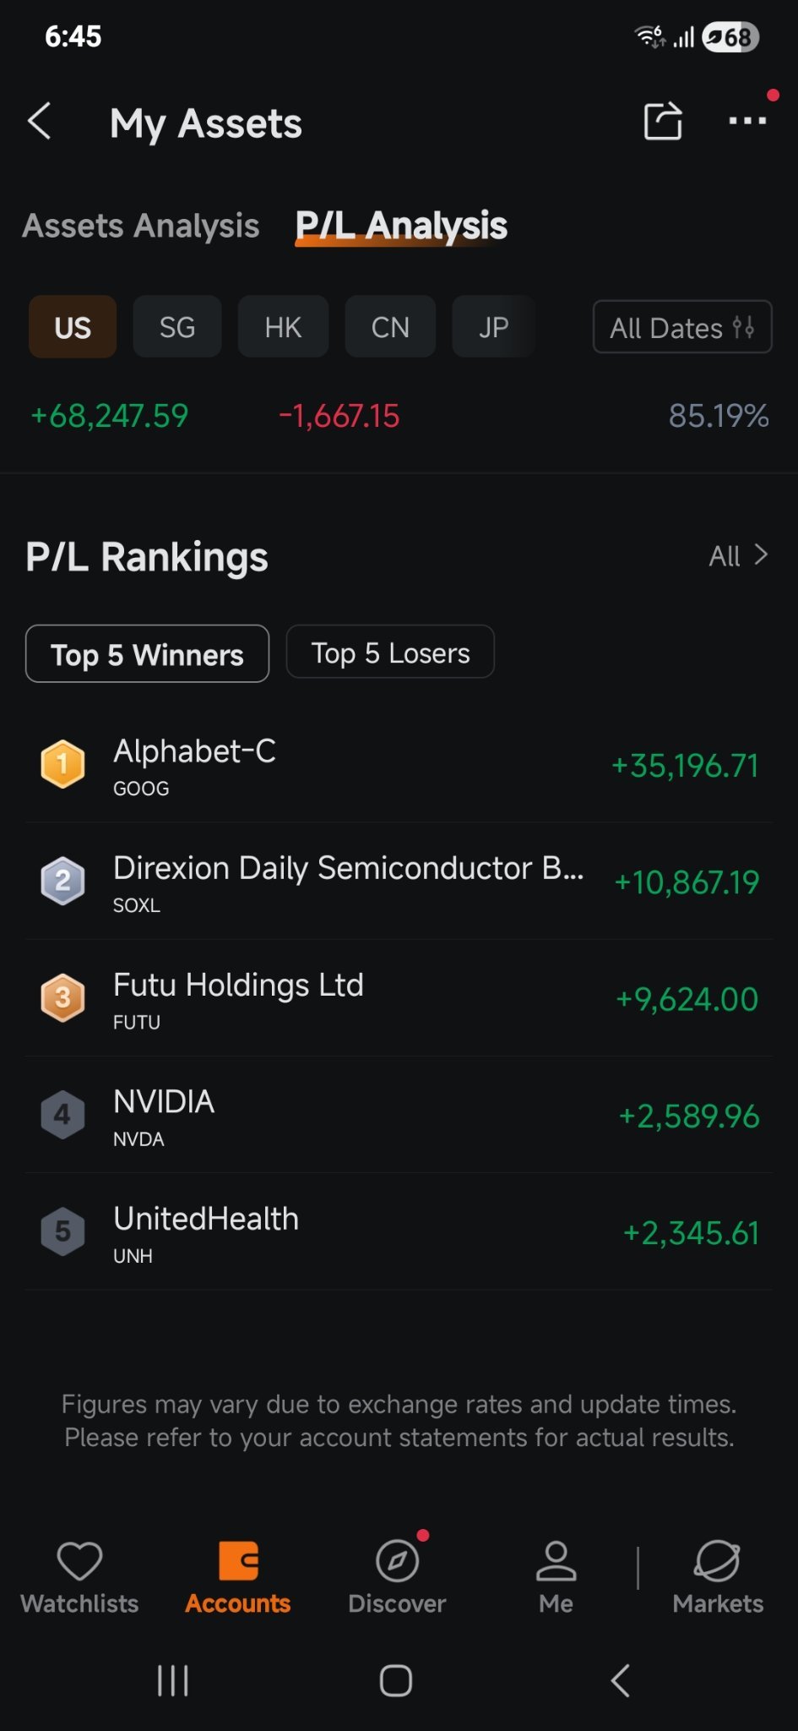Image resolution: width=798 pixels, height=1731 pixels.
Task: Open the NVIDIA NVDA ranking row
Action: tap(399, 1115)
